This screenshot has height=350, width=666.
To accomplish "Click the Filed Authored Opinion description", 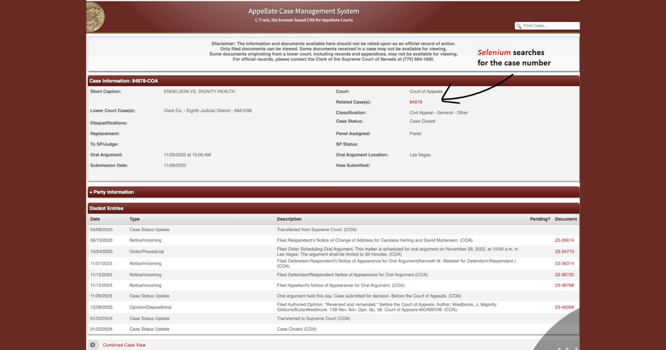I will 387,307.
